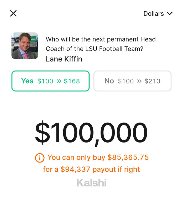Screen dimensions: 183x210
Task: Click the Kalshi logo
Action: click(91, 183)
